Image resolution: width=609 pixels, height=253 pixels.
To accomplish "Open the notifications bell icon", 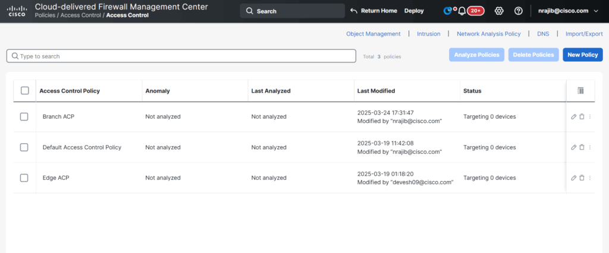I will [x=462, y=11].
